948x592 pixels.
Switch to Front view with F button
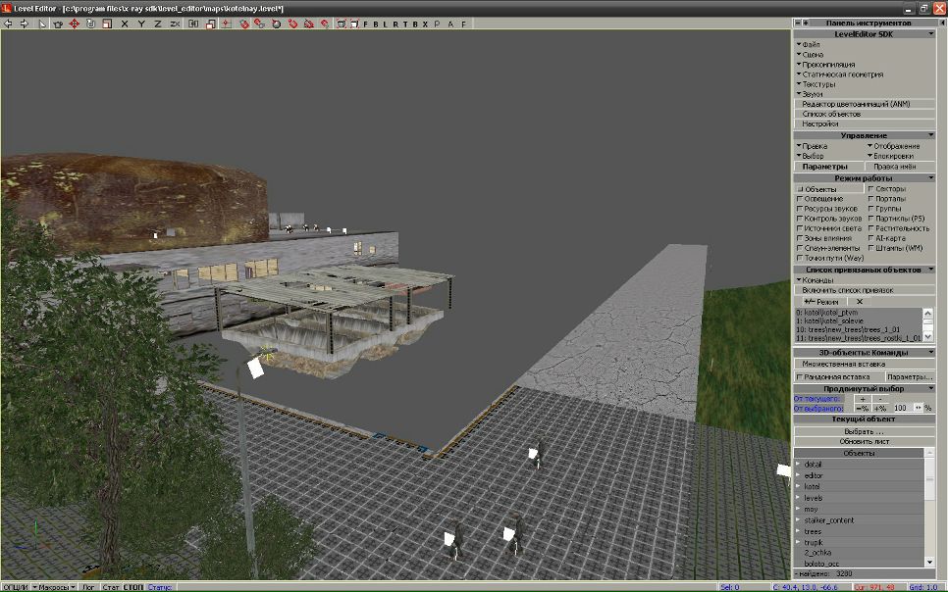coord(366,23)
